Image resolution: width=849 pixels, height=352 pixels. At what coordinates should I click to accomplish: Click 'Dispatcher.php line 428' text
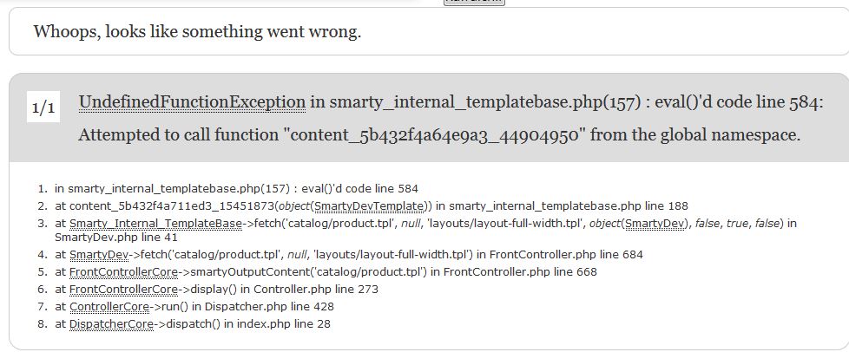coord(269,307)
